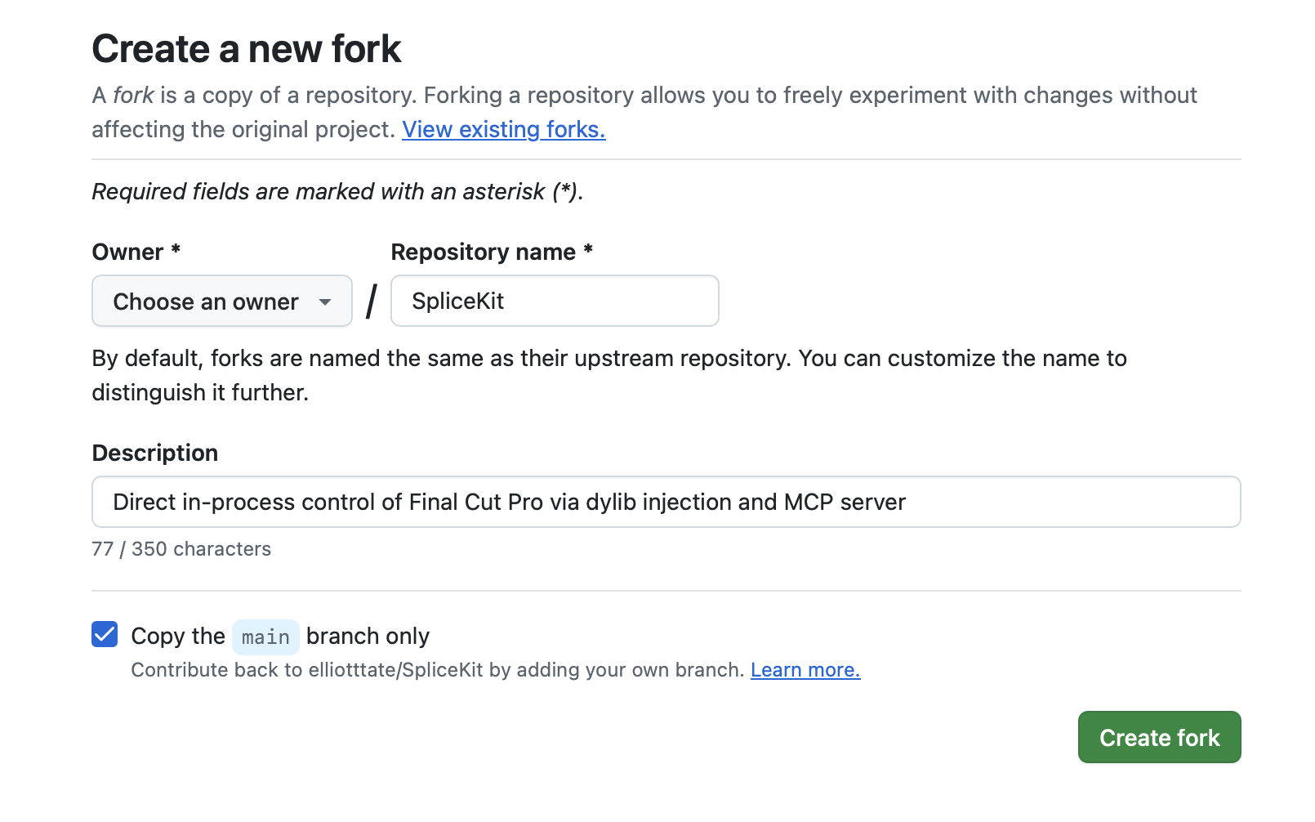1315x822 pixels.
Task: Click the main branch name badge
Action: 265,637
